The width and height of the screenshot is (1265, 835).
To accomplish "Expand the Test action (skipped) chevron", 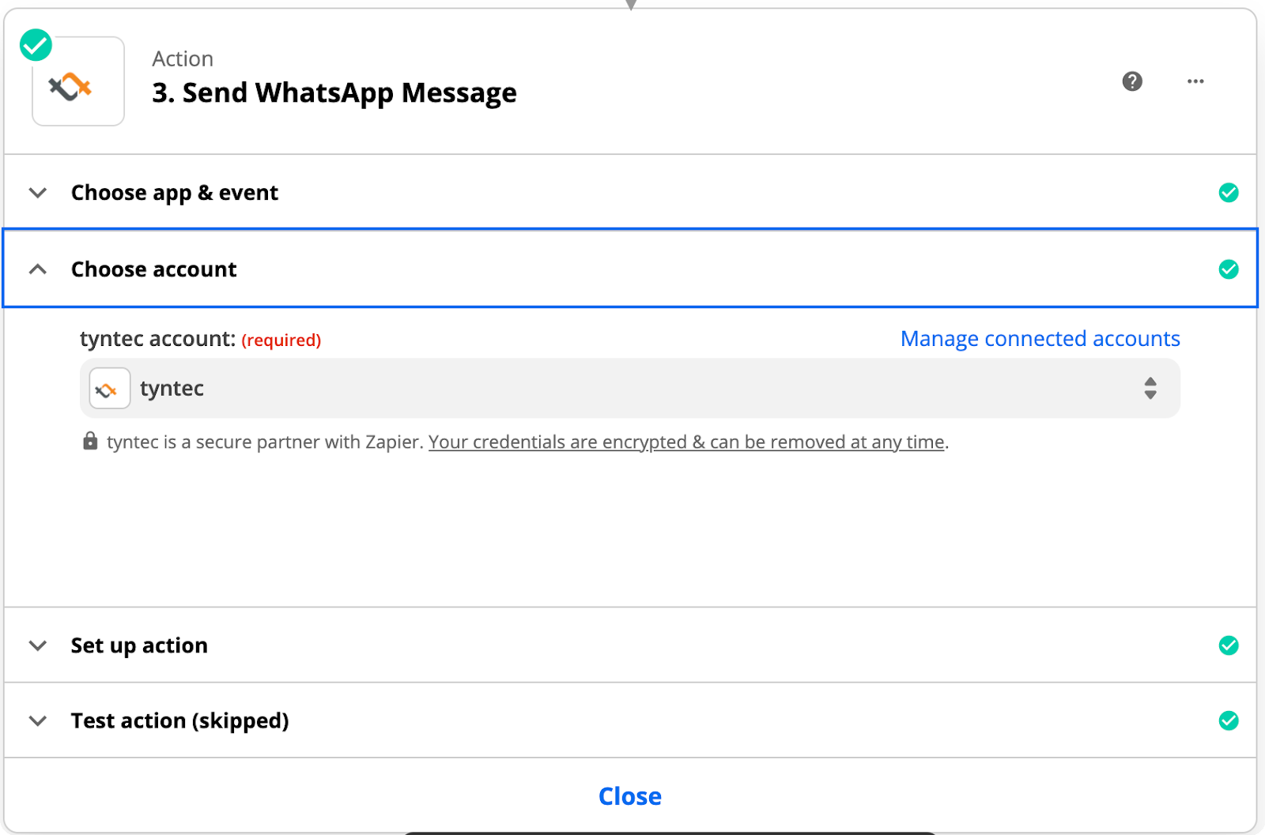I will point(37,720).
